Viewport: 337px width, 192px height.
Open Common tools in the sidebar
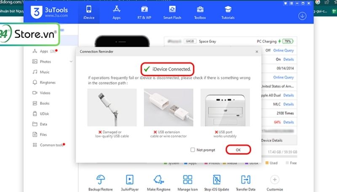(51, 145)
